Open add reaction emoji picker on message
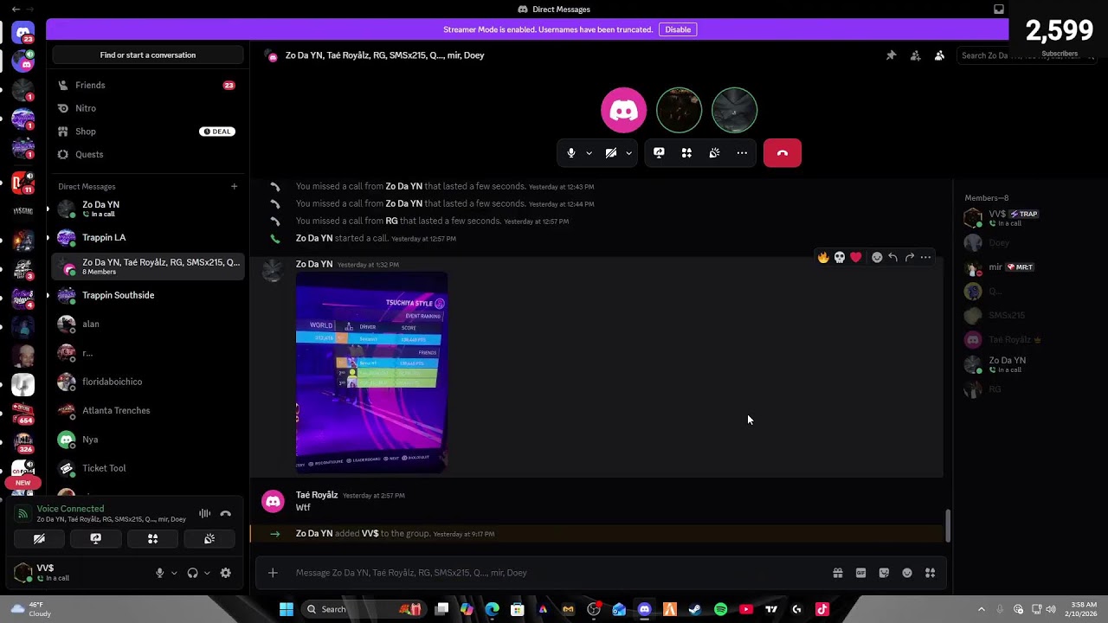1108x623 pixels. (877, 257)
